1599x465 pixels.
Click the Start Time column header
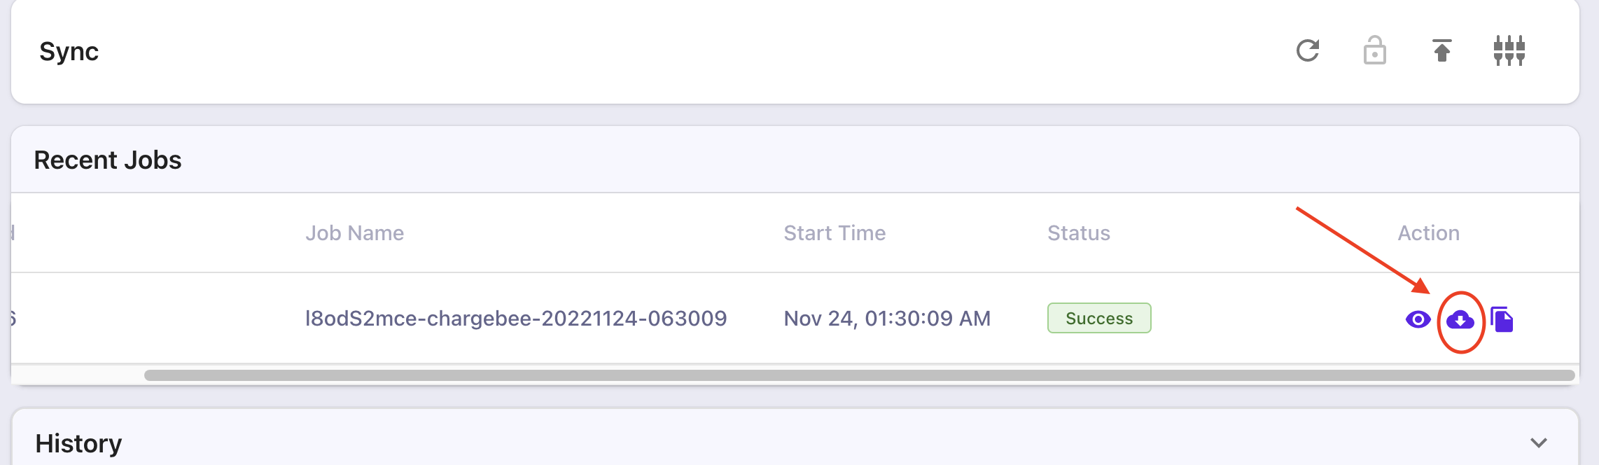click(x=835, y=233)
